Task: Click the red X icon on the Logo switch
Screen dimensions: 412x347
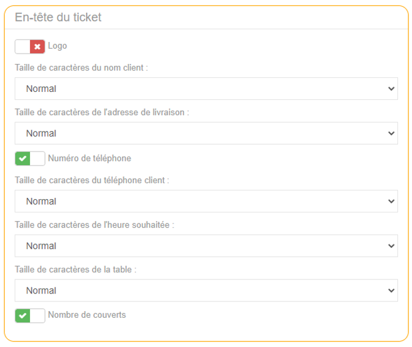Action: click(38, 46)
